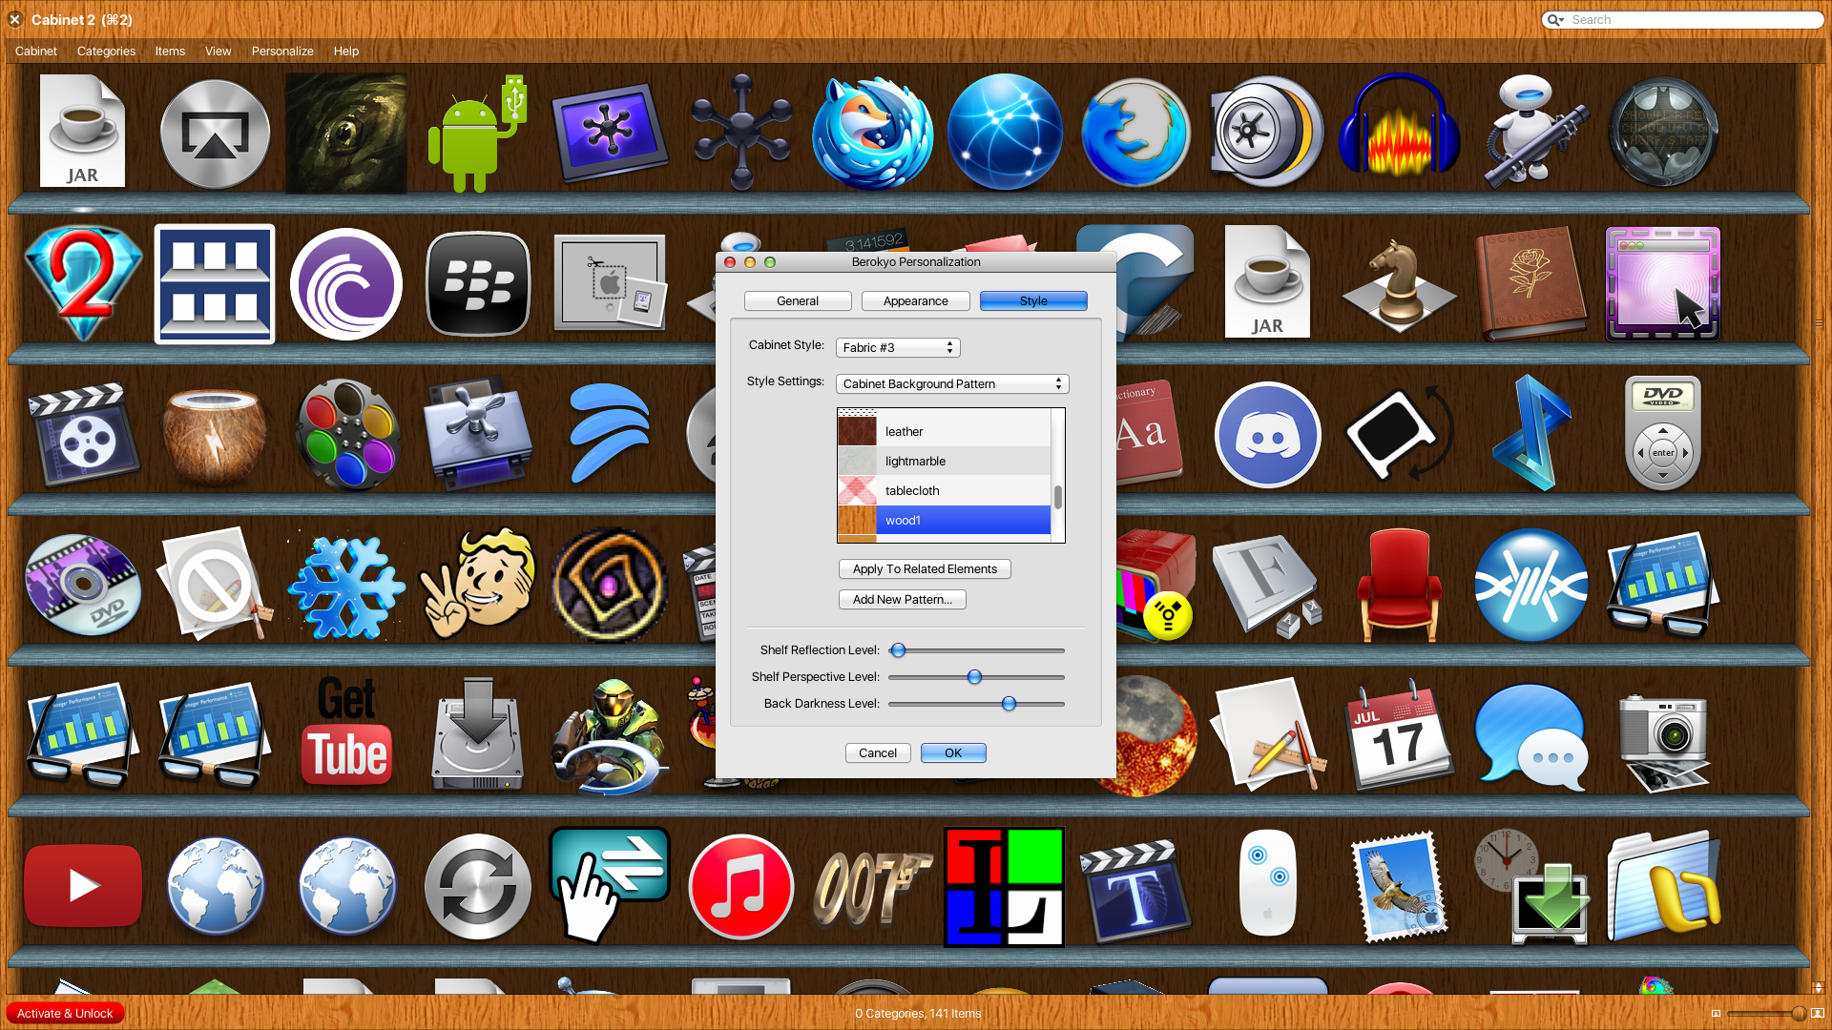
Task: Open the Android USB robot icon
Action: (478, 134)
